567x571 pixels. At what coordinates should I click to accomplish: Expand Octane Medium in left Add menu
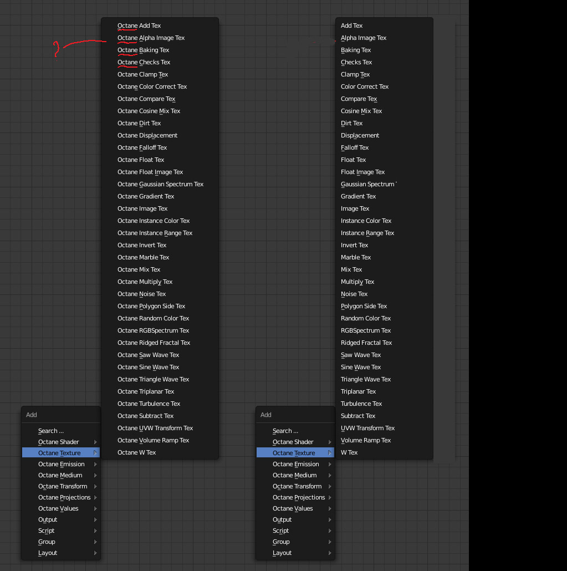pos(61,475)
